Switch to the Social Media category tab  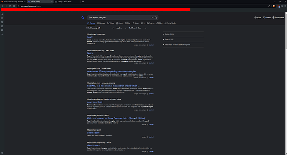pyautogui.click(x=170, y=23)
